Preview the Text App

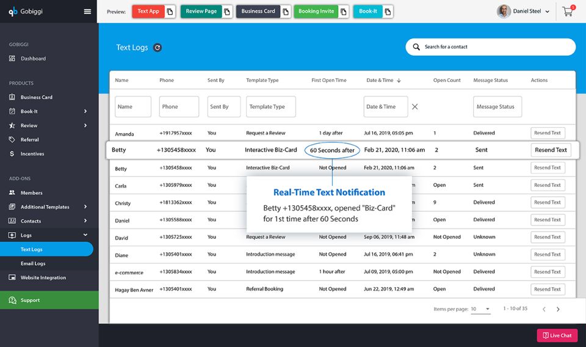(148, 11)
